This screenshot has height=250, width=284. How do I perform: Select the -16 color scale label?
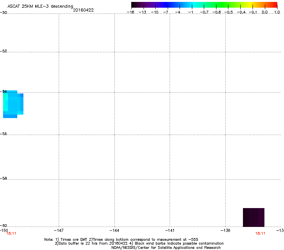click(x=130, y=12)
